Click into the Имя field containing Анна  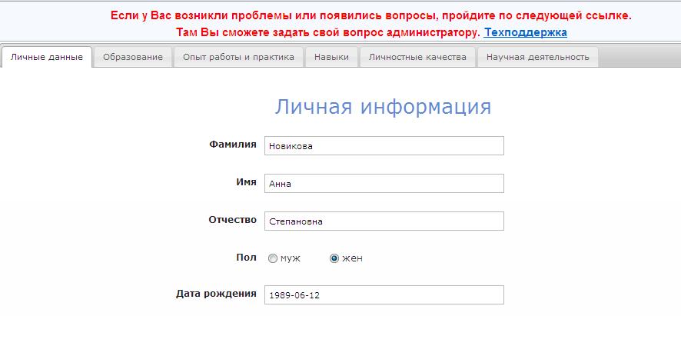pos(384,184)
